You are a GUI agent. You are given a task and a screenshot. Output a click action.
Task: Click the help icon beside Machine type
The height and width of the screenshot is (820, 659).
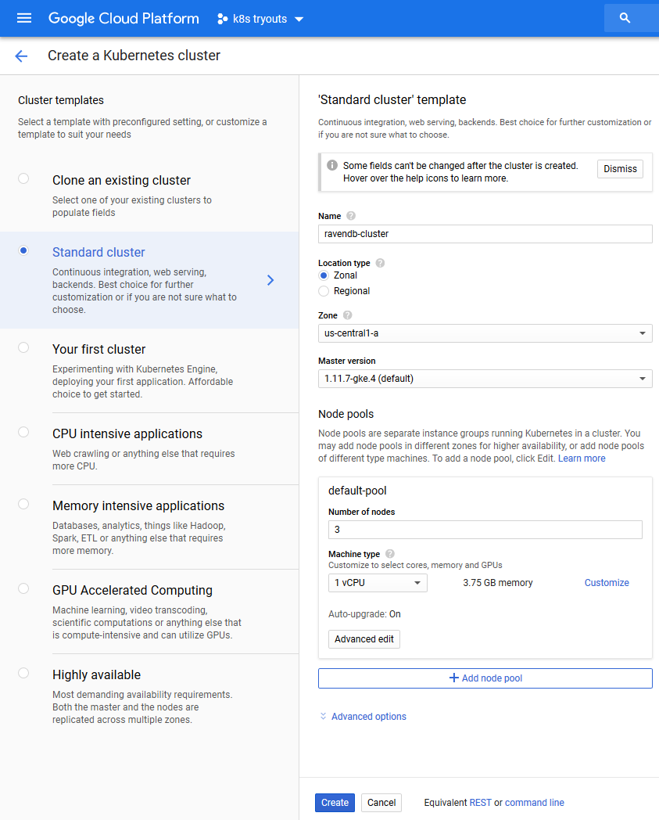click(390, 554)
